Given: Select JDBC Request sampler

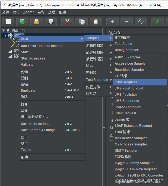Looking at the screenshot, I should (140, 82).
